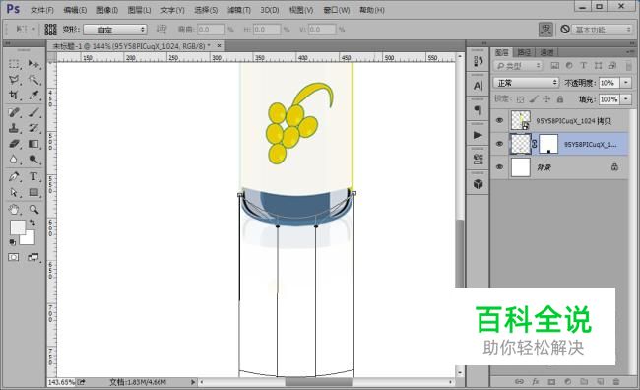Screen dimensions: 640x390
Task: Select the Crop tool
Action: coord(14,96)
